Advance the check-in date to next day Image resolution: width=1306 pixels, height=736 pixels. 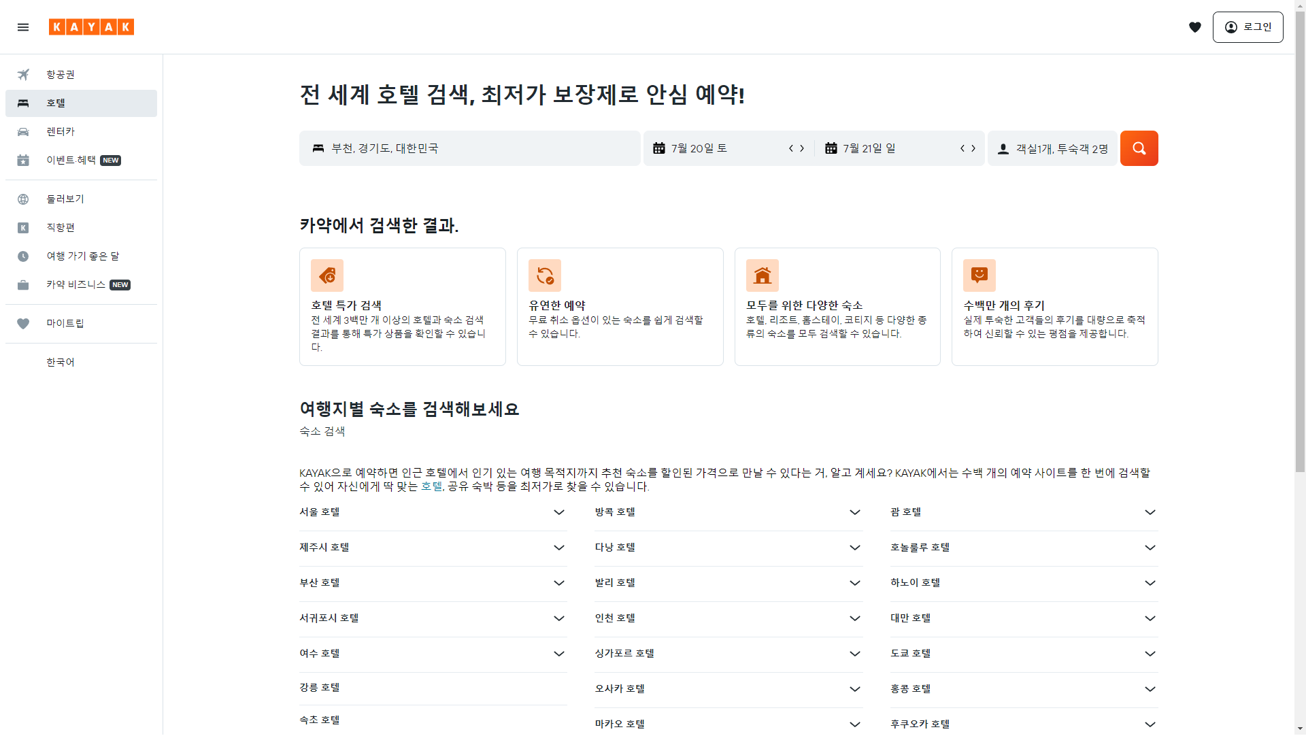[802, 148]
